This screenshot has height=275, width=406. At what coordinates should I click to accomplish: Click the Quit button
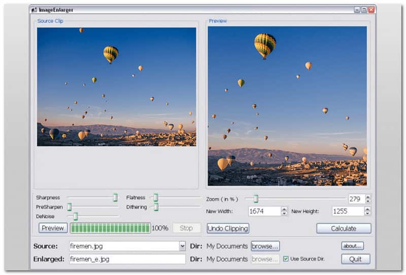tap(356, 259)
